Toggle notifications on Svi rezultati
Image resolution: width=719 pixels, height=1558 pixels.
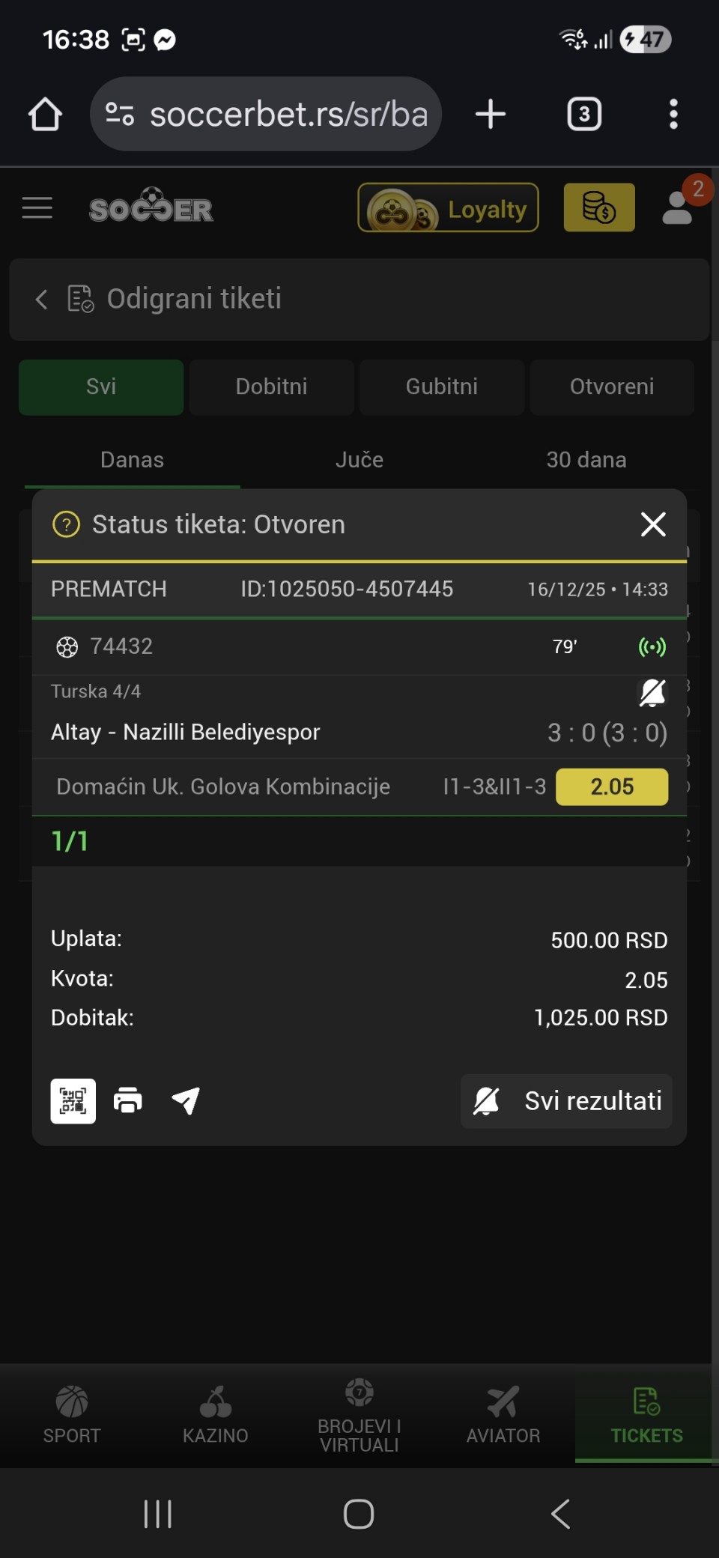[x=487, y=1100]
